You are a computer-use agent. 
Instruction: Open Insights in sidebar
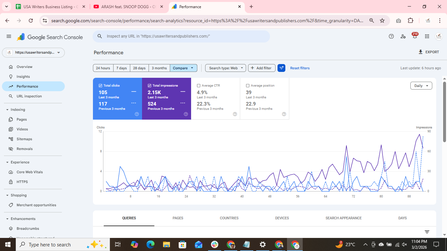33,76
